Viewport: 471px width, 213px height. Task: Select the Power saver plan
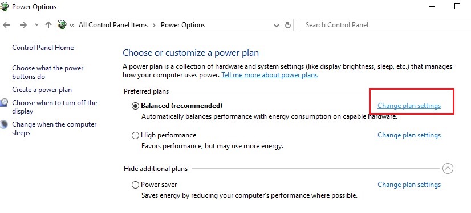coord(136,185)
